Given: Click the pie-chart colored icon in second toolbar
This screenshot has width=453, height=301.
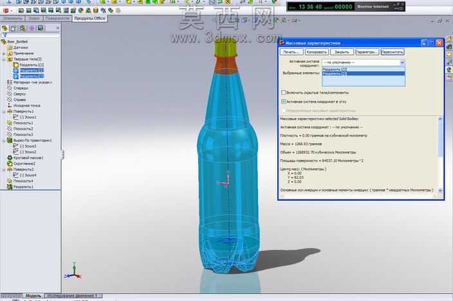Looking at the screenshot, I should [x=81, y=11].
